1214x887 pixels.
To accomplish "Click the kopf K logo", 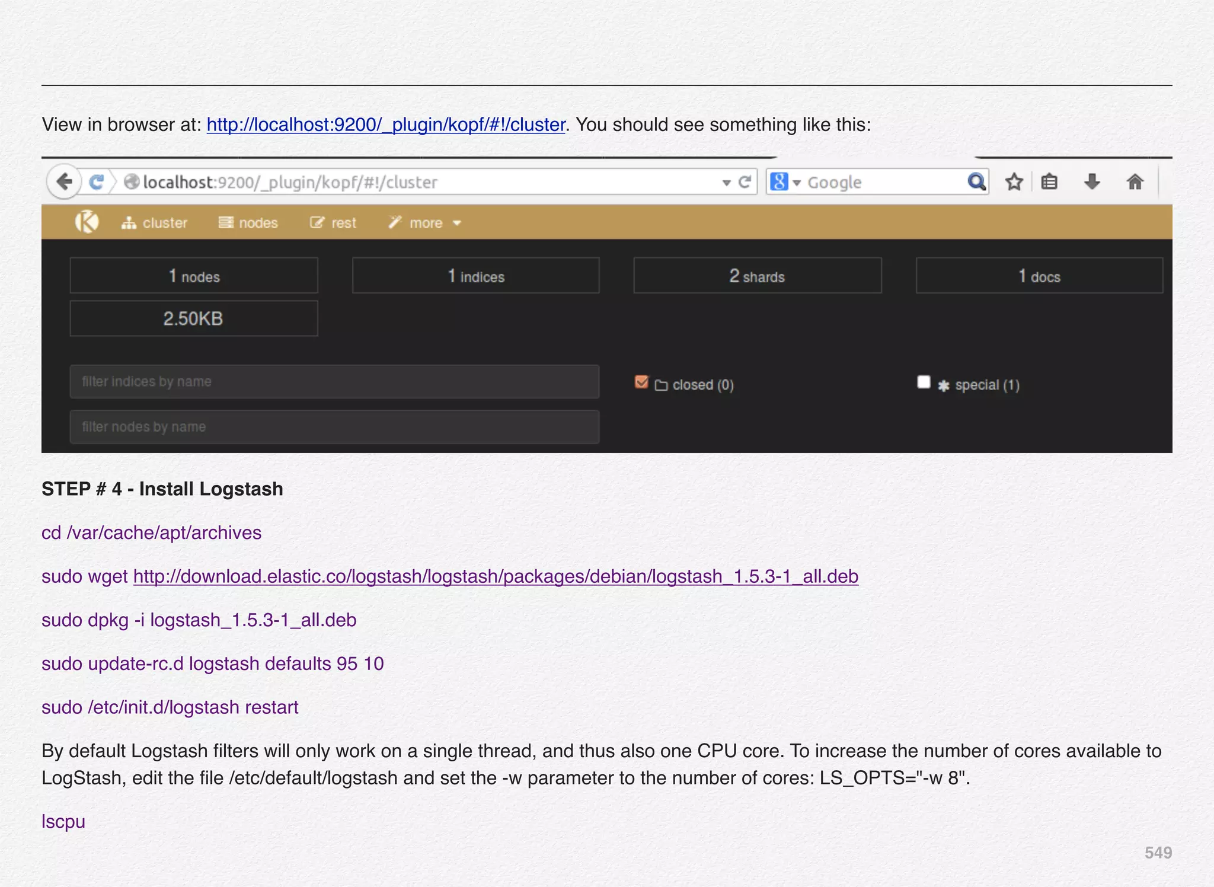I will [87, 222].
